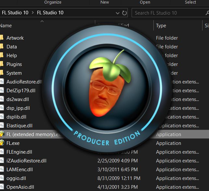This screenshot has height=191, width=209.
Task: Click the sort arrow above Name column
Action: click(x=42, y=21)
